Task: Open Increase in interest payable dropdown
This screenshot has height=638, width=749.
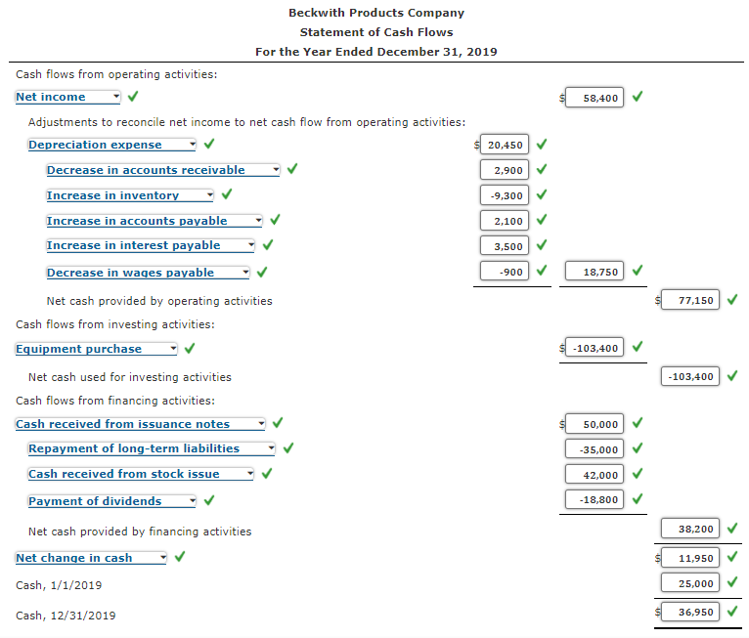Action: 151,245
